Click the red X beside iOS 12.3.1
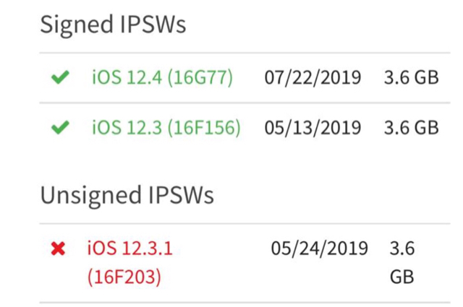Image resolution: width=463 pixels, height=307 pixels. tap(58, 249)
